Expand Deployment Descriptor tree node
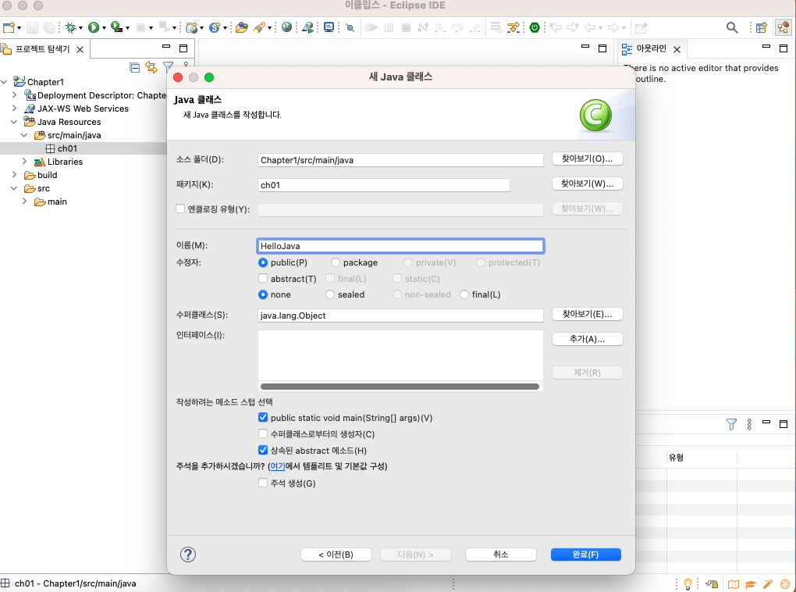Viewport: 796px width, 592px height. point(15,95)
